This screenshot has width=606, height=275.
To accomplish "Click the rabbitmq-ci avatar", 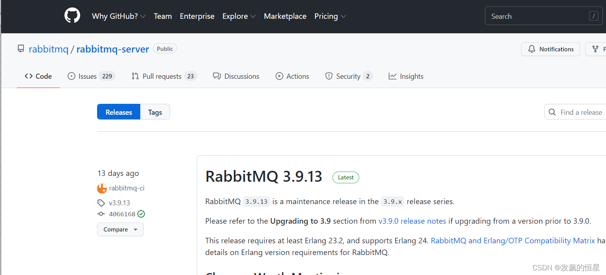I will (102, 188).
